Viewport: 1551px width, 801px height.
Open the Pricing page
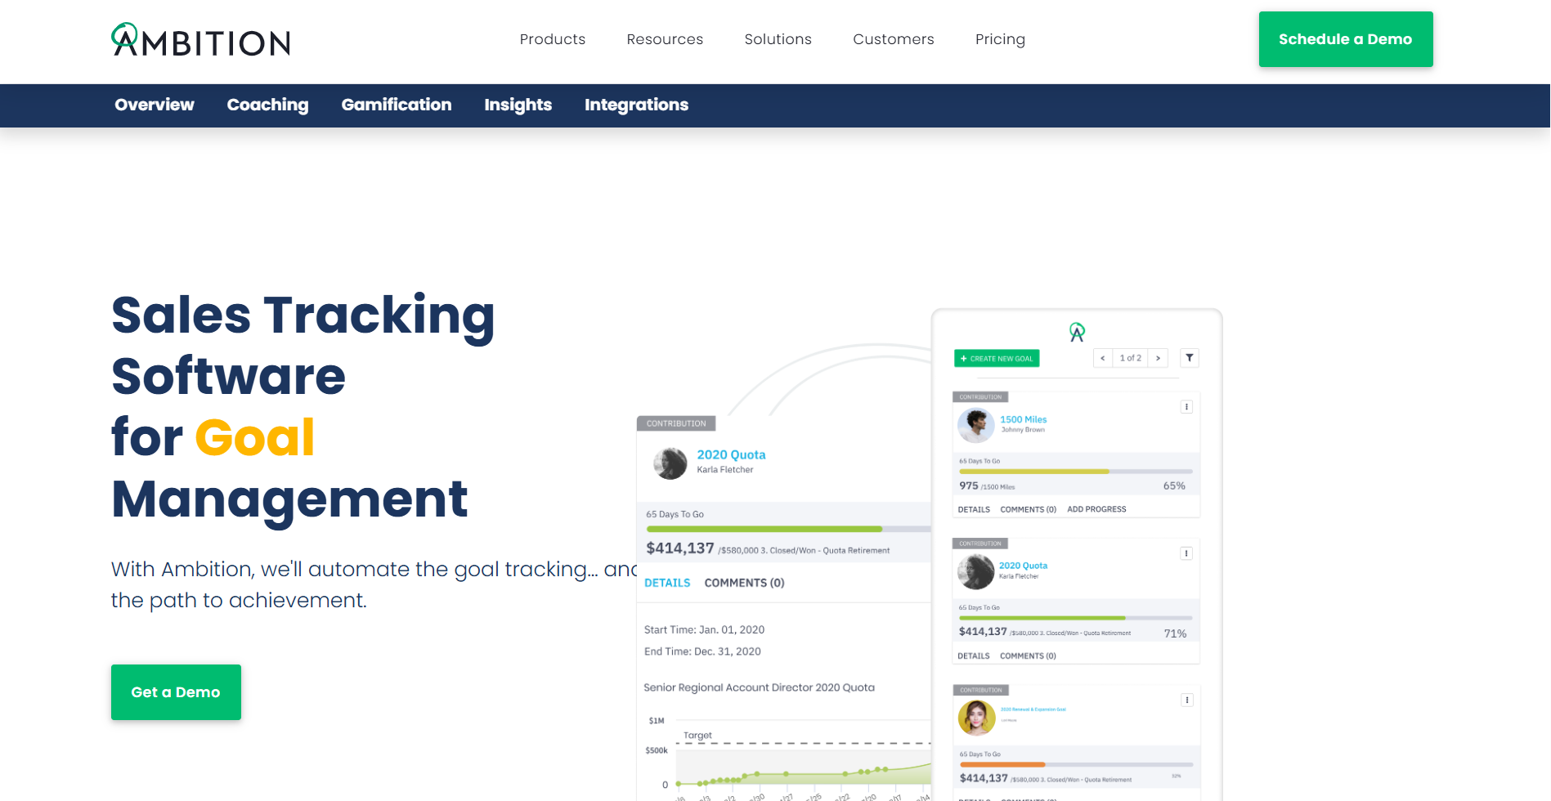click(1000, 39)
